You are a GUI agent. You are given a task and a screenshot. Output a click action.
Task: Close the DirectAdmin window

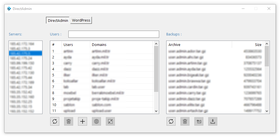click(269, 9)
